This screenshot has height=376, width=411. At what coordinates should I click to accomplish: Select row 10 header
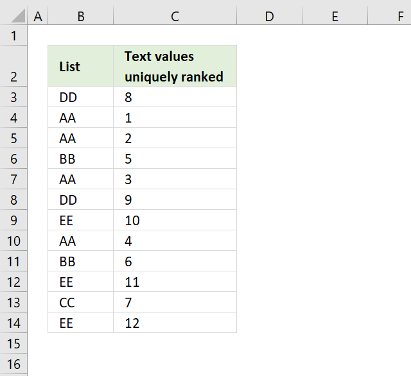(13, 241)
